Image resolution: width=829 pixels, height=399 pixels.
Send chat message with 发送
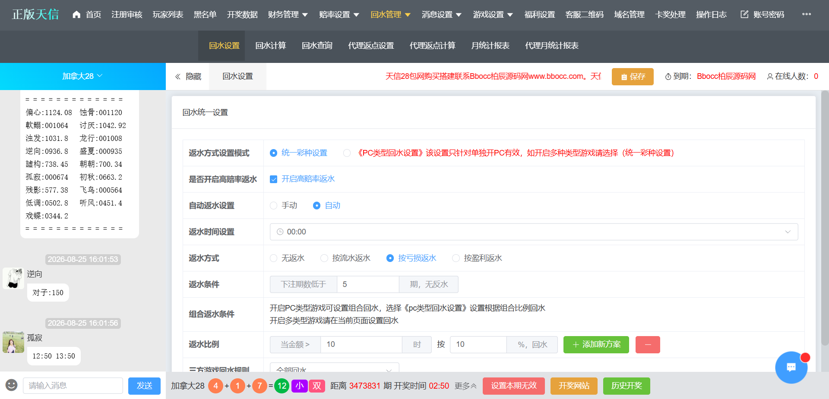pos(144,386)
